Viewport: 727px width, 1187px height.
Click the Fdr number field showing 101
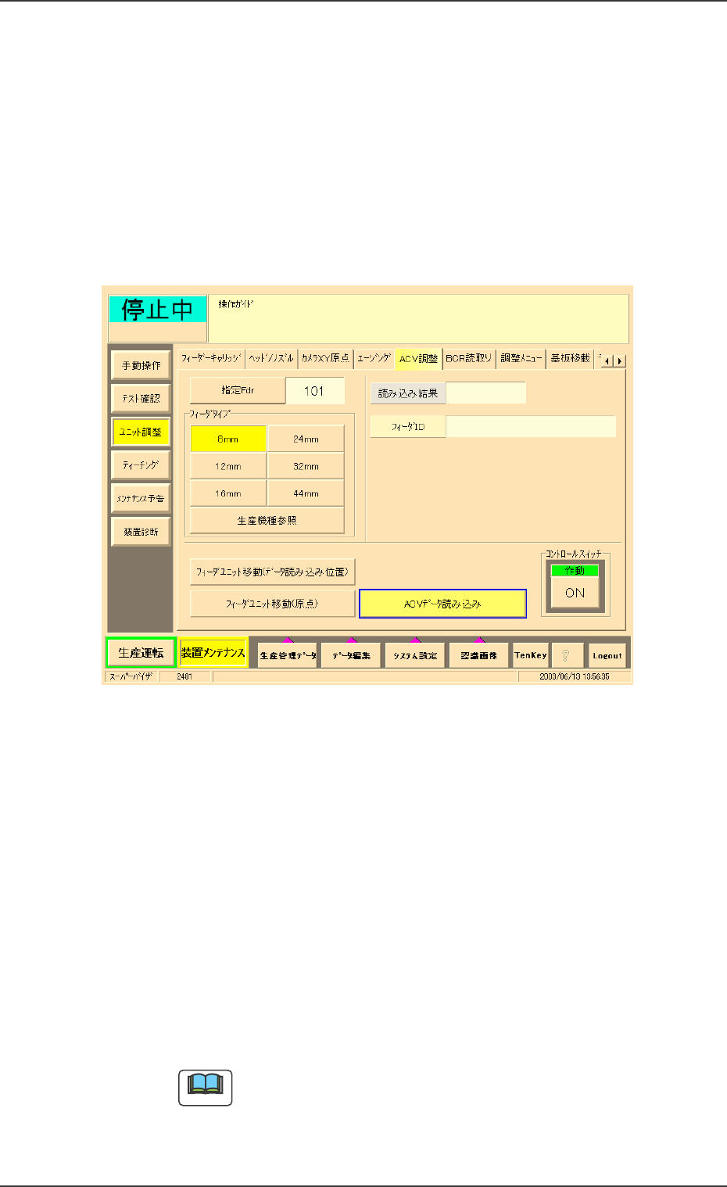(314, 391)
